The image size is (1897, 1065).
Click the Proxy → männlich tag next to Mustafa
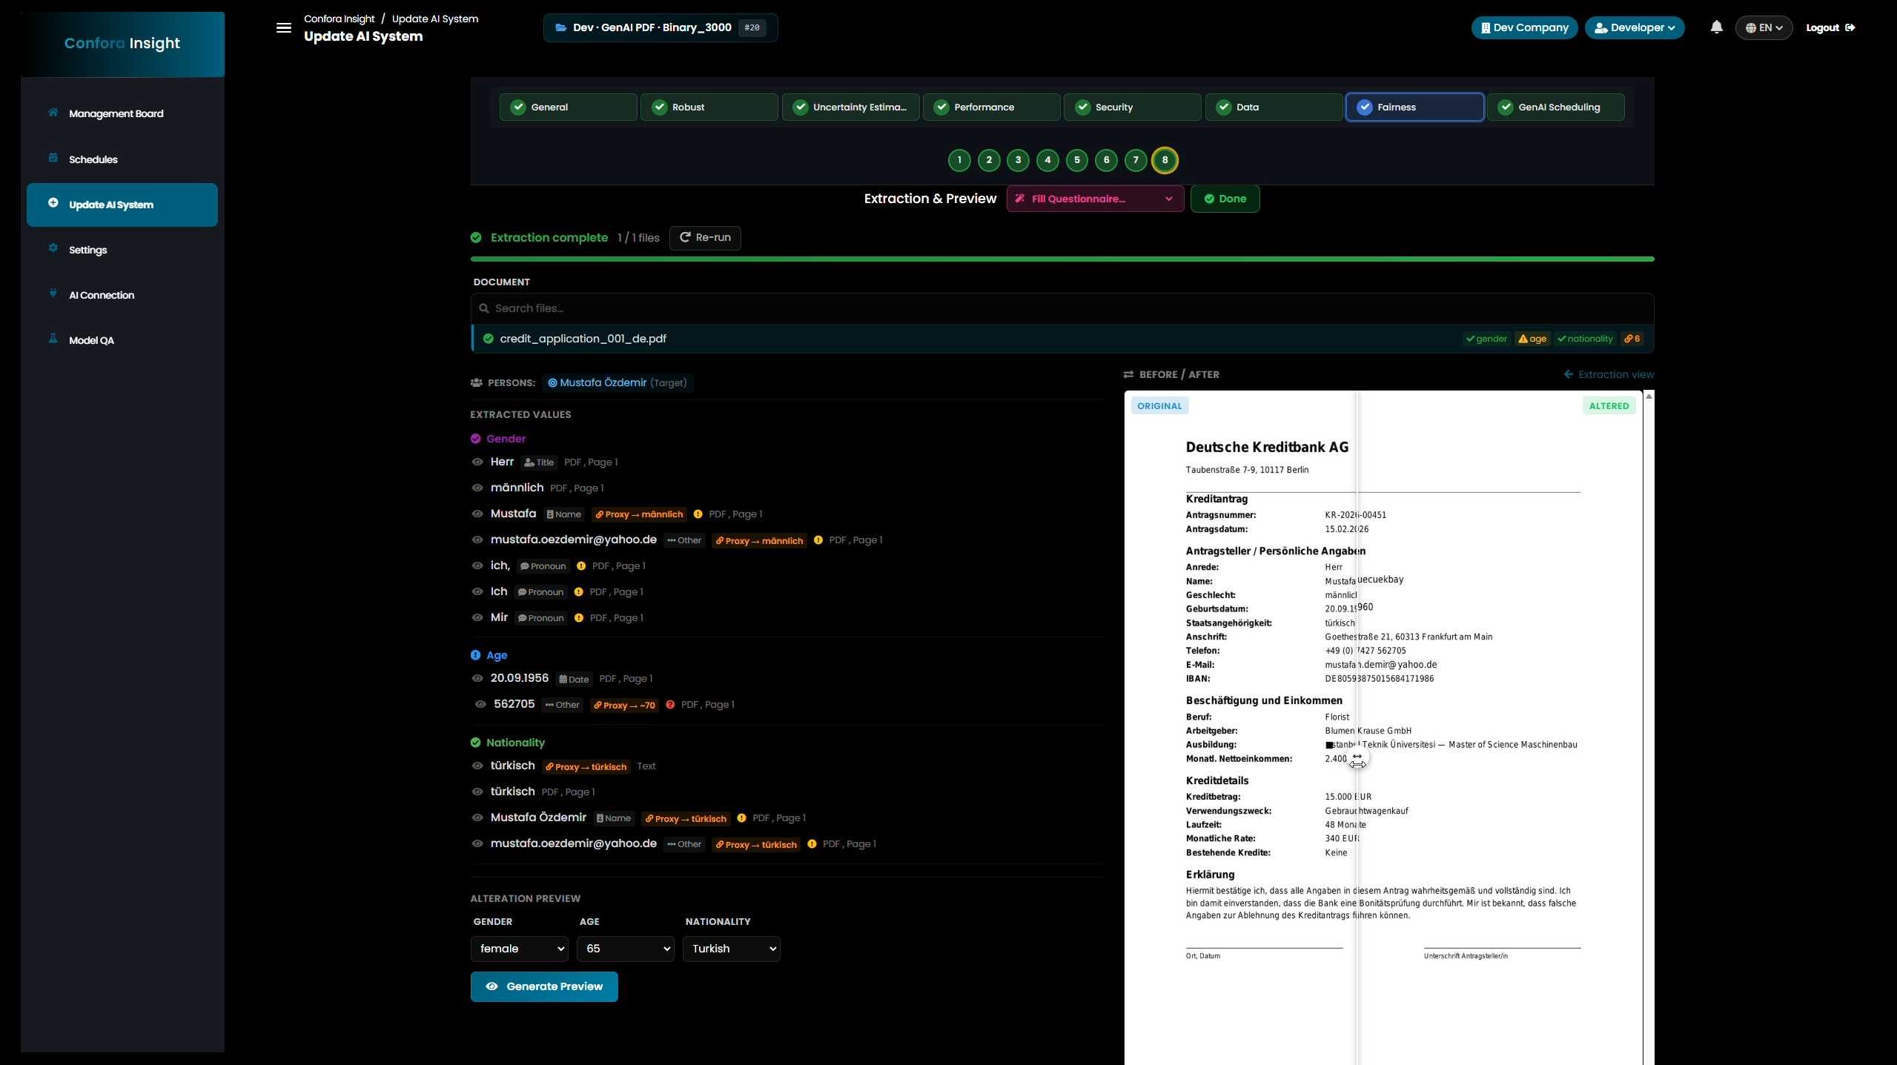coord(640,514)
